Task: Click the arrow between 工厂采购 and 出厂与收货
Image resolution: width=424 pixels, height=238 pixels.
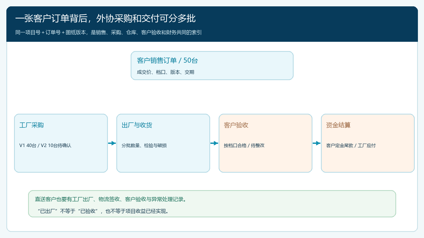Action: pos(112,143)
